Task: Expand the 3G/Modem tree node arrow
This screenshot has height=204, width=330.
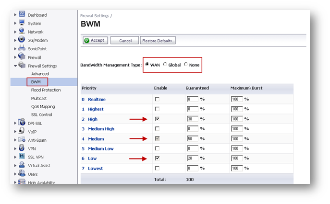Action: click(15, 40)
